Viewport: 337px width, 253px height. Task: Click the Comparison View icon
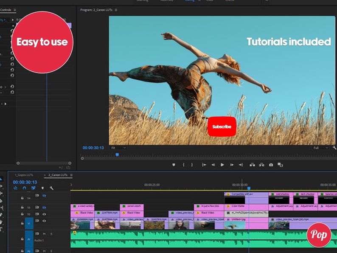click(280, 165)
